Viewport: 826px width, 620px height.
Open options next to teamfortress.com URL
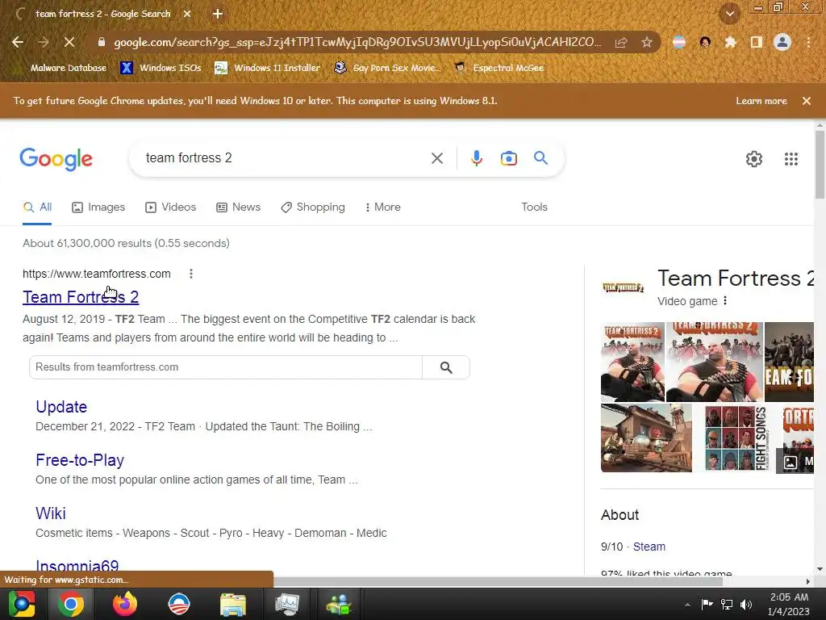point(191,274)
